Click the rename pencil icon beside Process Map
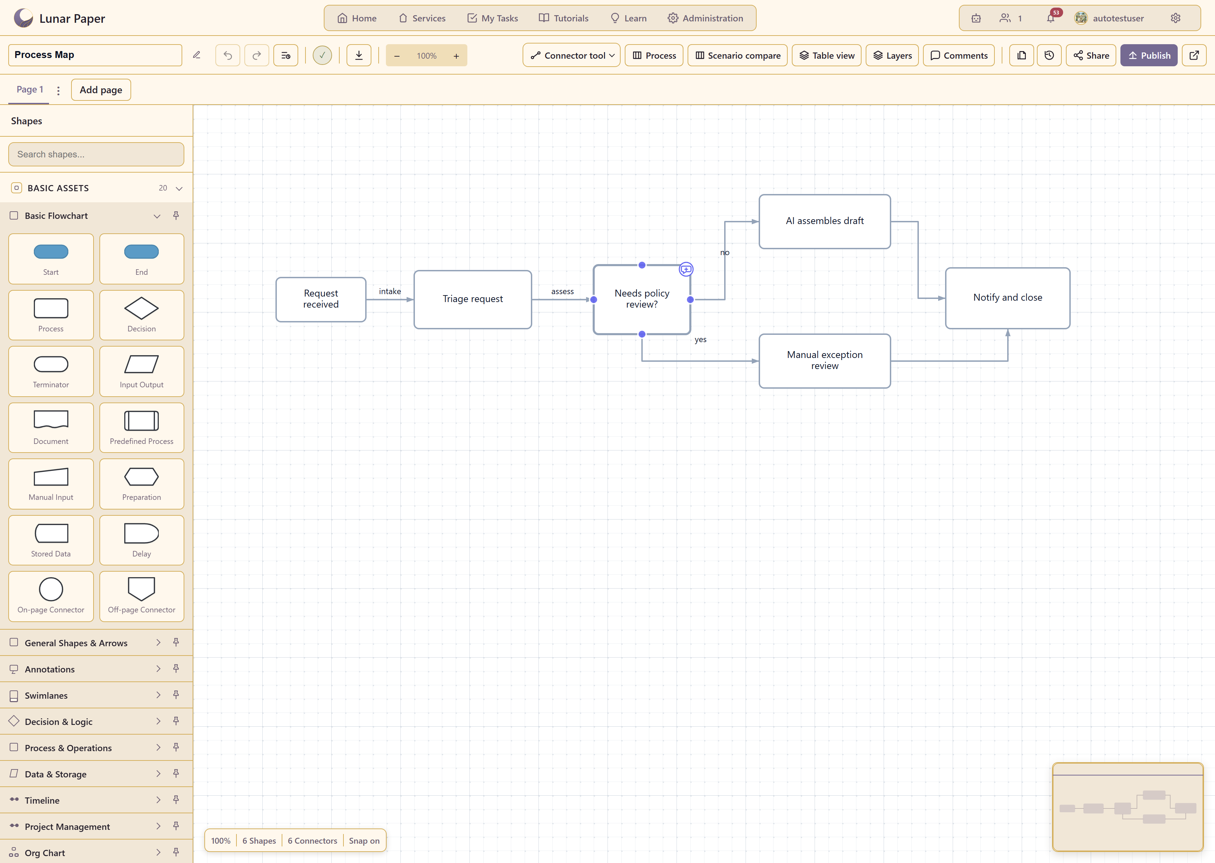Image resolution: width=1215 pixels, height=863 pixels. point(196,55)
